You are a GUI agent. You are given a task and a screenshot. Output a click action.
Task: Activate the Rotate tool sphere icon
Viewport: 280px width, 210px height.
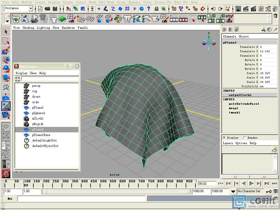click(6, 69)
